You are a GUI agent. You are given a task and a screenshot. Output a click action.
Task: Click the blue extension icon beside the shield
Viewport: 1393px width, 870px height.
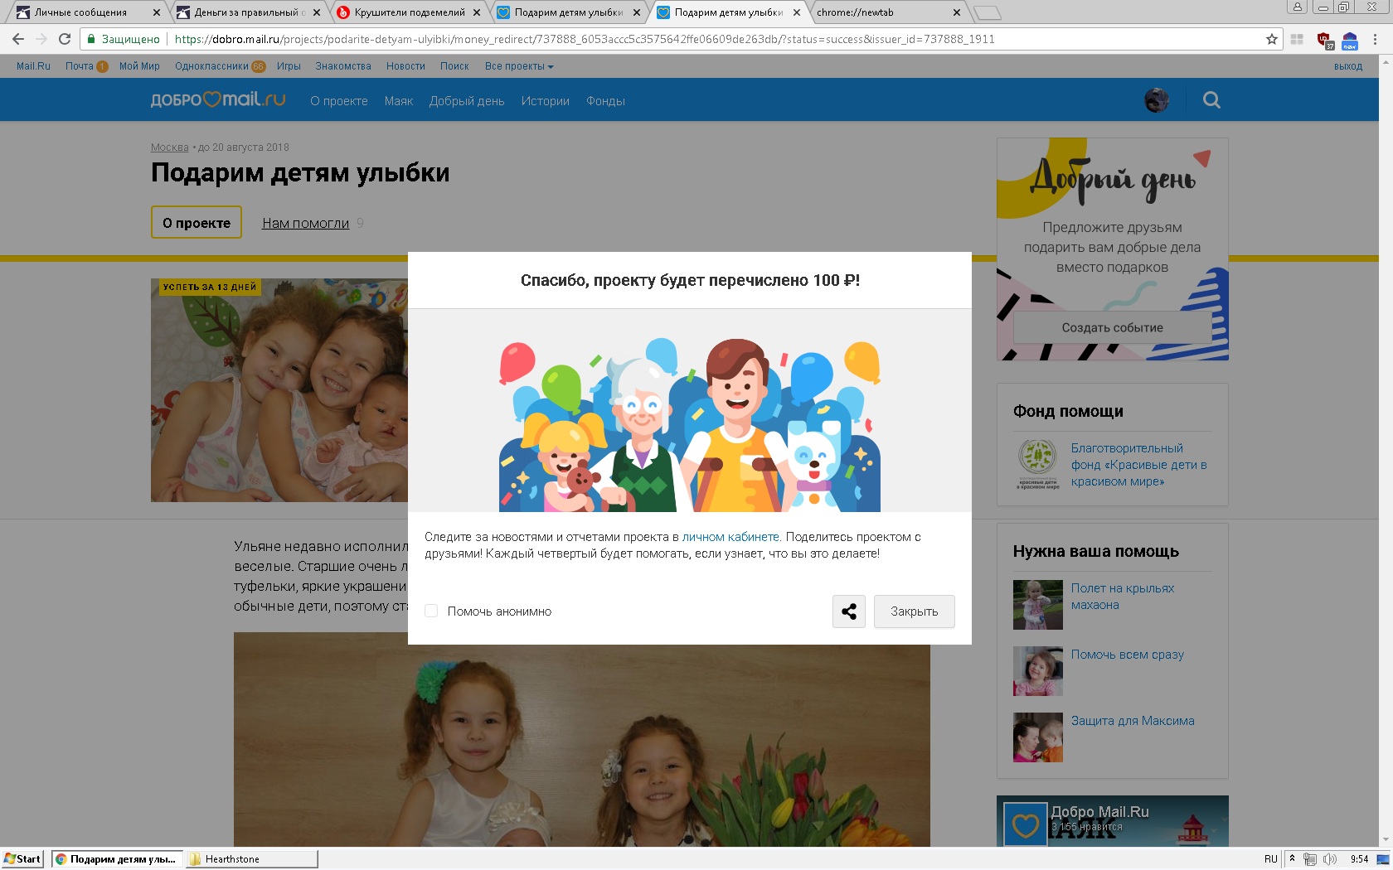pos(1350,40)
